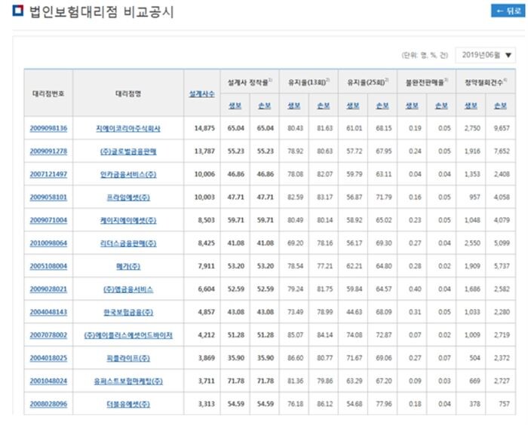
Task: Open agency number 2007078002
Action: pos(48,335)
